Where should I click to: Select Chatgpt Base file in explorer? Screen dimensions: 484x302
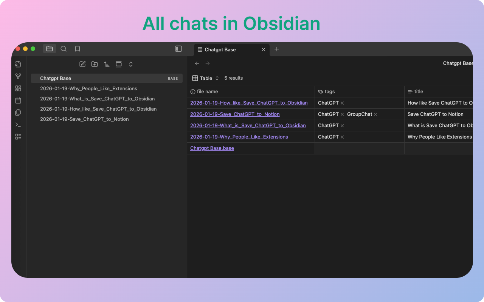tap(107, 79)
